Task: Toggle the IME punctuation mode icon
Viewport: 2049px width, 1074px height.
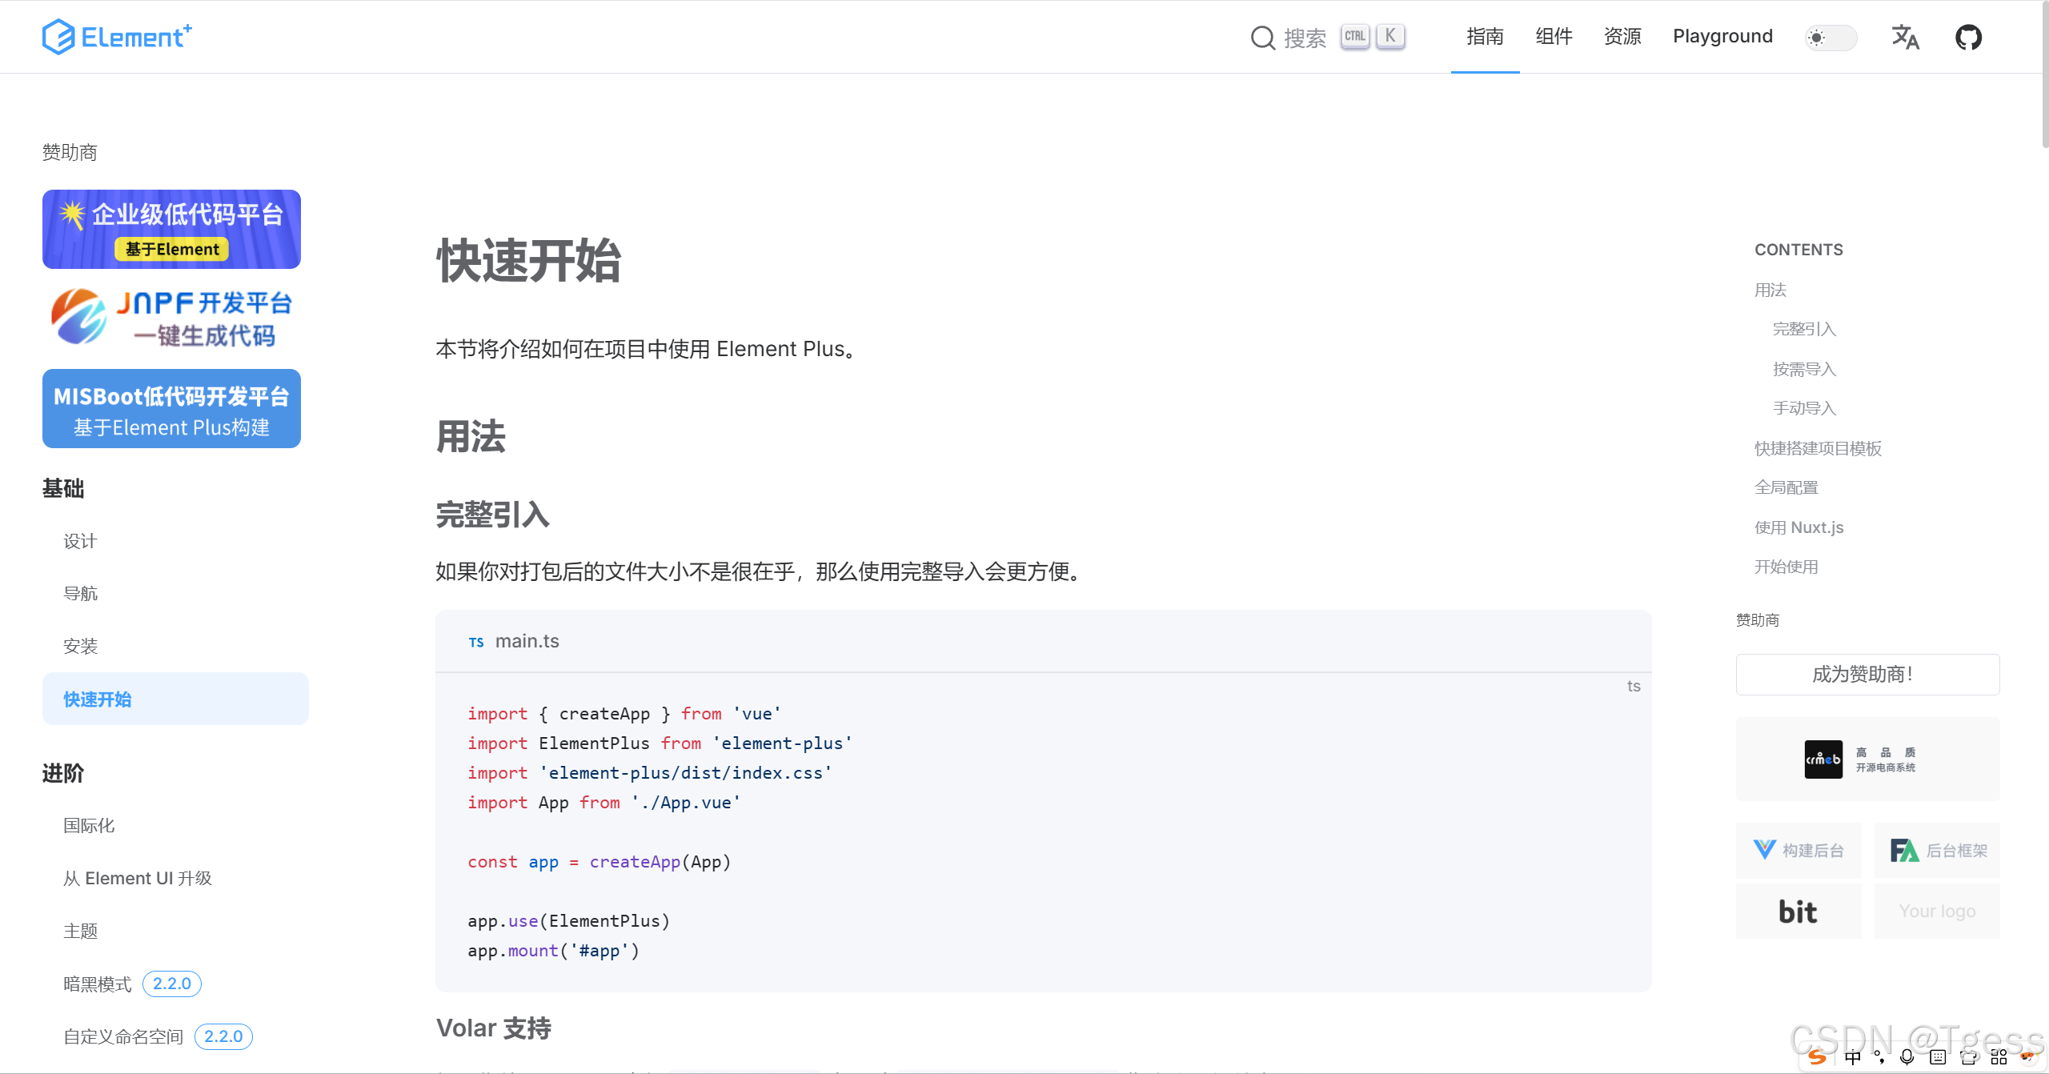Action: pyautogui.click(x=1879, y=1058)
